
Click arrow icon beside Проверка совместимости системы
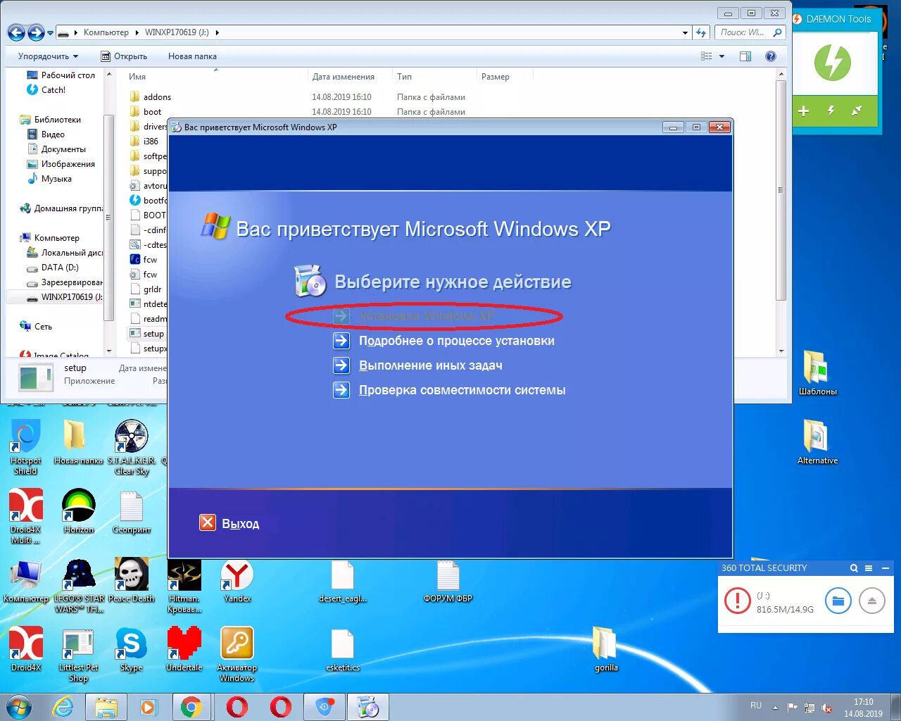click(x=341, y=390)
